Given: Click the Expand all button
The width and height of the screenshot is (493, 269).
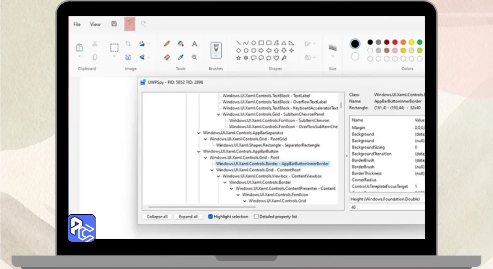Looking at the screenshot, I should pyautogui.click(x=188, y=217).
